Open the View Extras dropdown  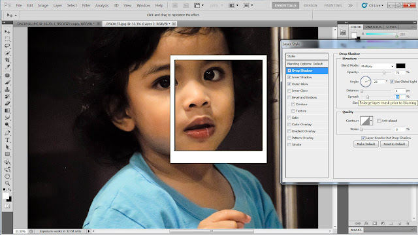point(199,5)
